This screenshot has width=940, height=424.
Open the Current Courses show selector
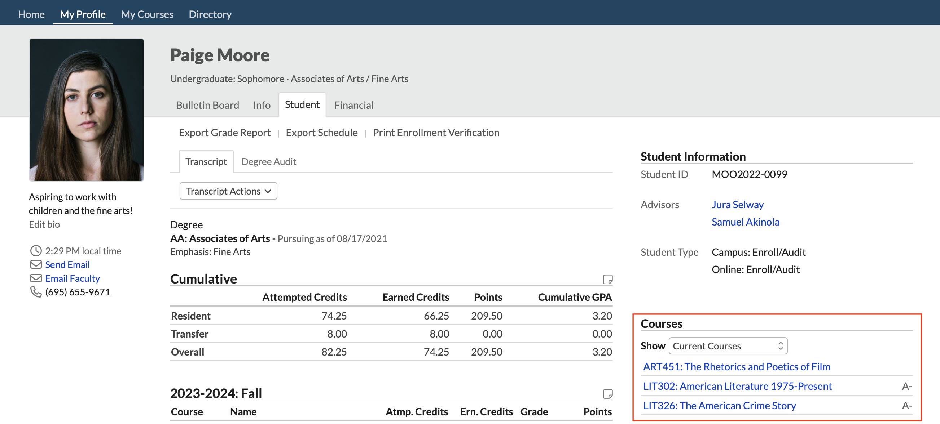tap(728, 345)
